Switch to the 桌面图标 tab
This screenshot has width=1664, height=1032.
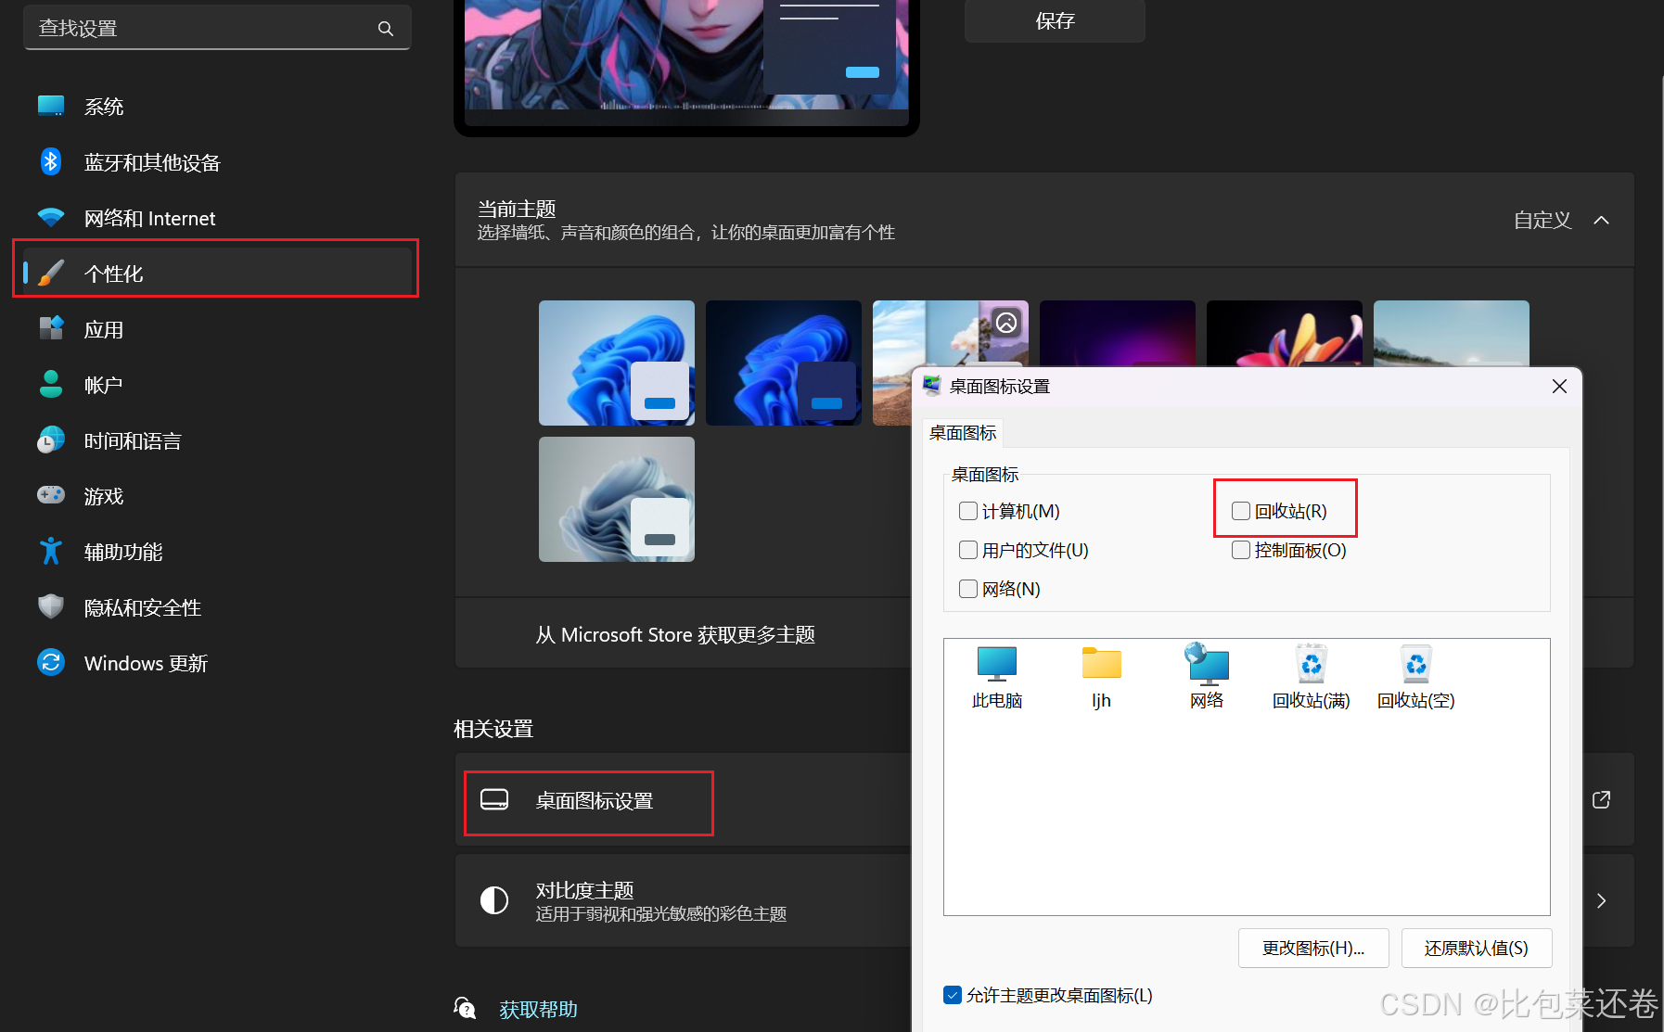click(x=963, y=433)
